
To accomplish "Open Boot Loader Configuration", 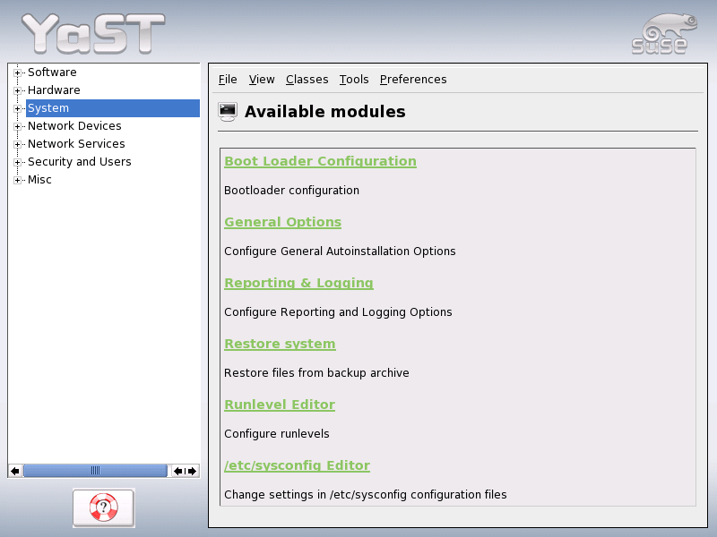I will coord(320,161).
